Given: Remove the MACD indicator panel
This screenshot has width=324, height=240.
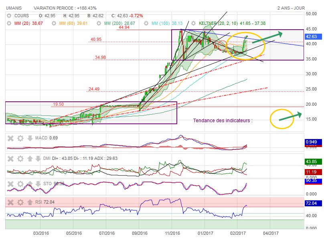Looking at the screenshot, I should pos(10,138).
